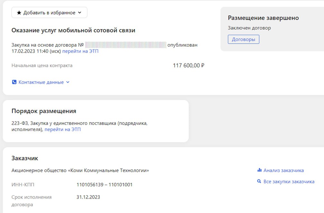This screenshot has width=324, height=213.
Task: Click the magnifier icon for Все закупки заказчика
Action: click(x=259, y=182)
